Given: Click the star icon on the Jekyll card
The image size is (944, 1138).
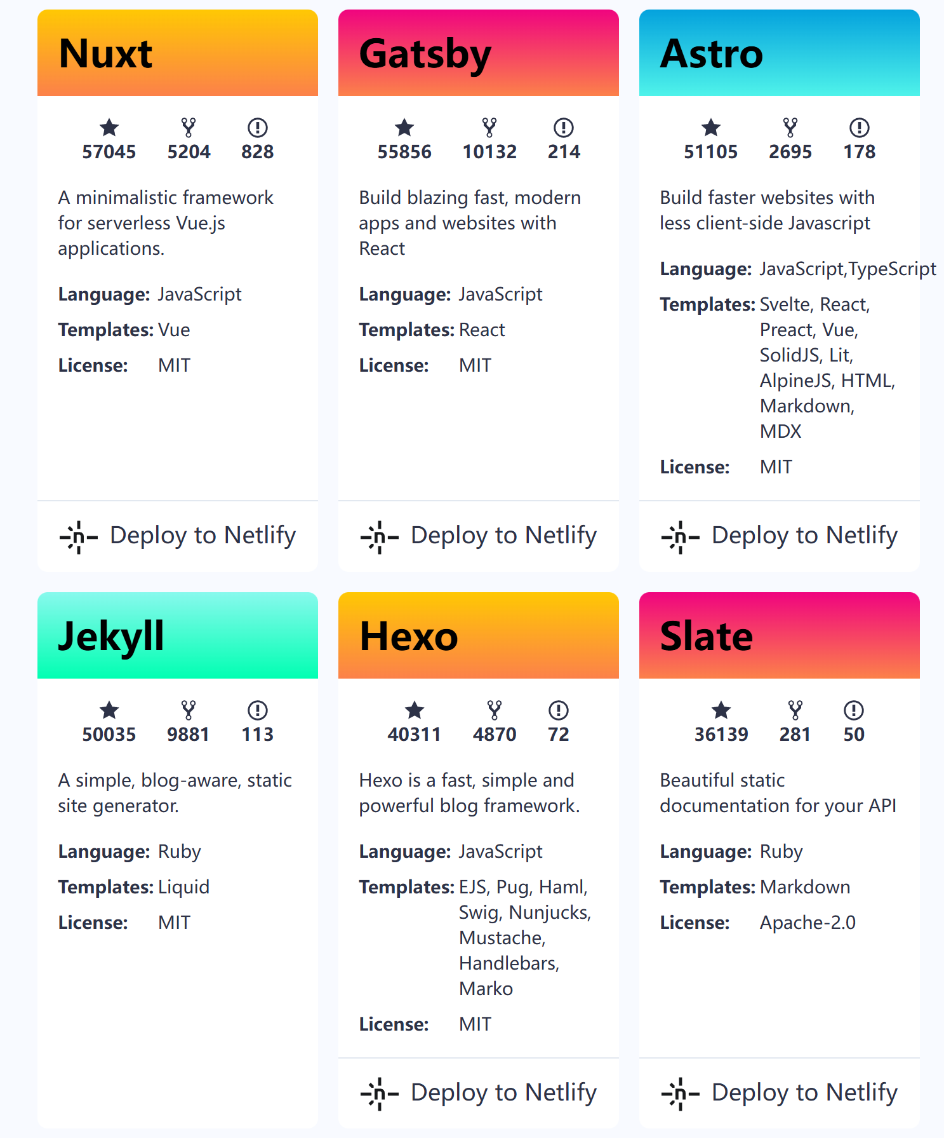Looking at the screenshot, I should 109,710.
